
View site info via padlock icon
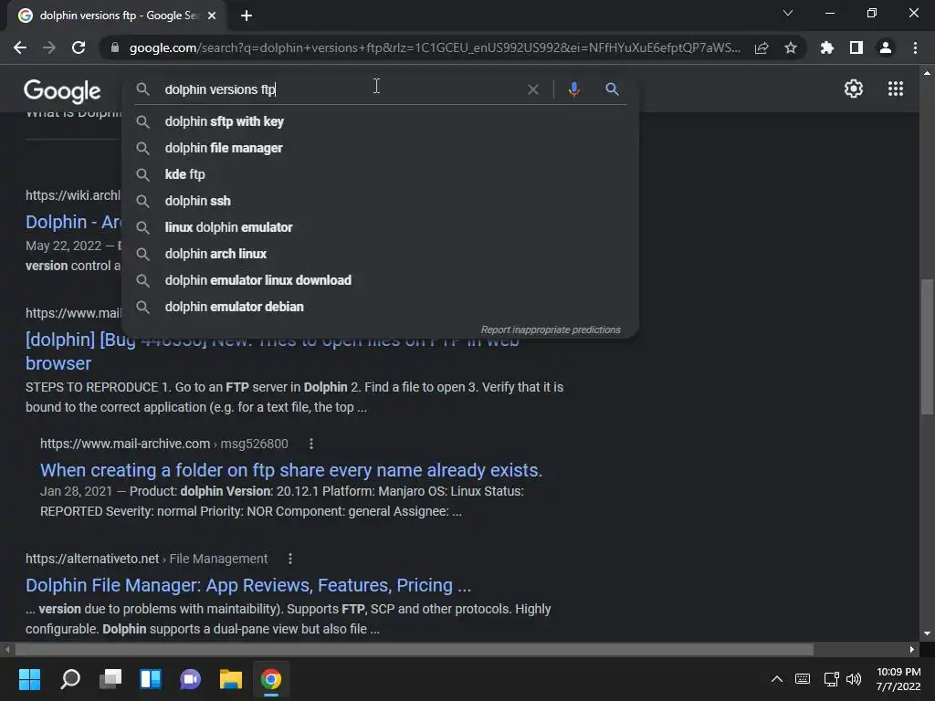[x=114, y=47]
